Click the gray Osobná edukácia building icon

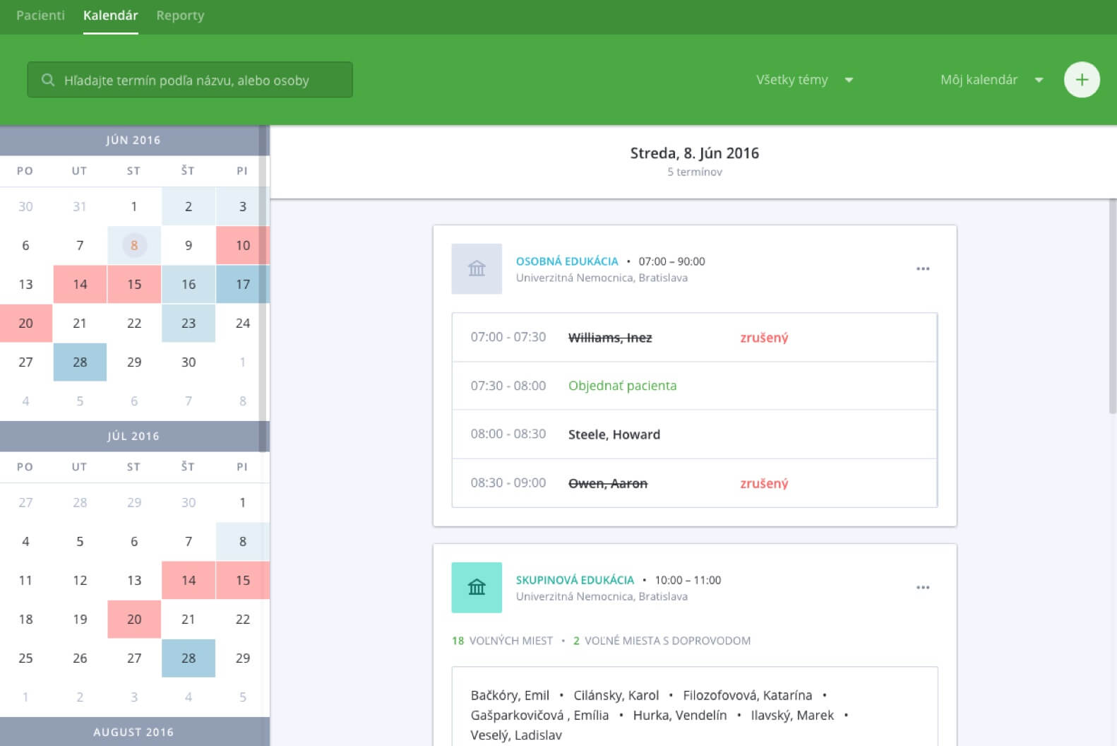(x=477, y=269)
